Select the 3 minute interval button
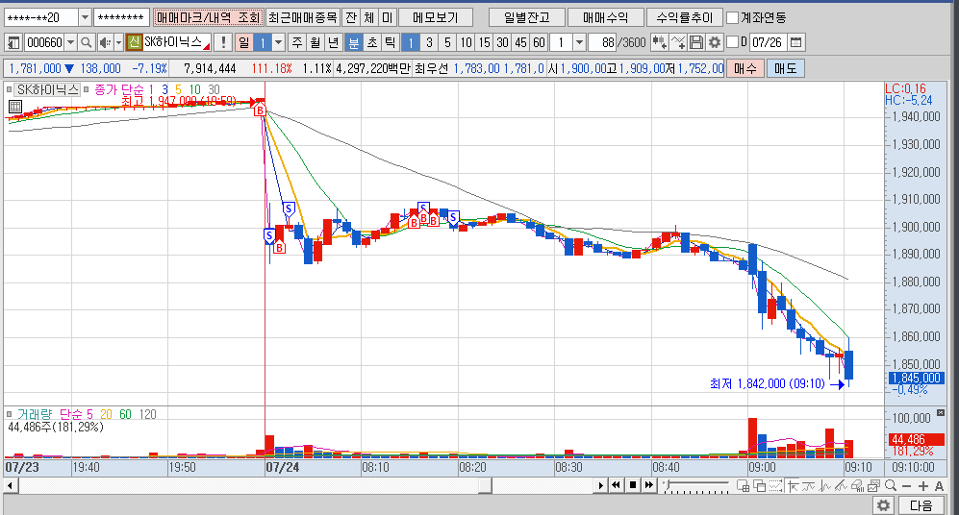Viewport: 959px width, 515px height. click(429, 42)
